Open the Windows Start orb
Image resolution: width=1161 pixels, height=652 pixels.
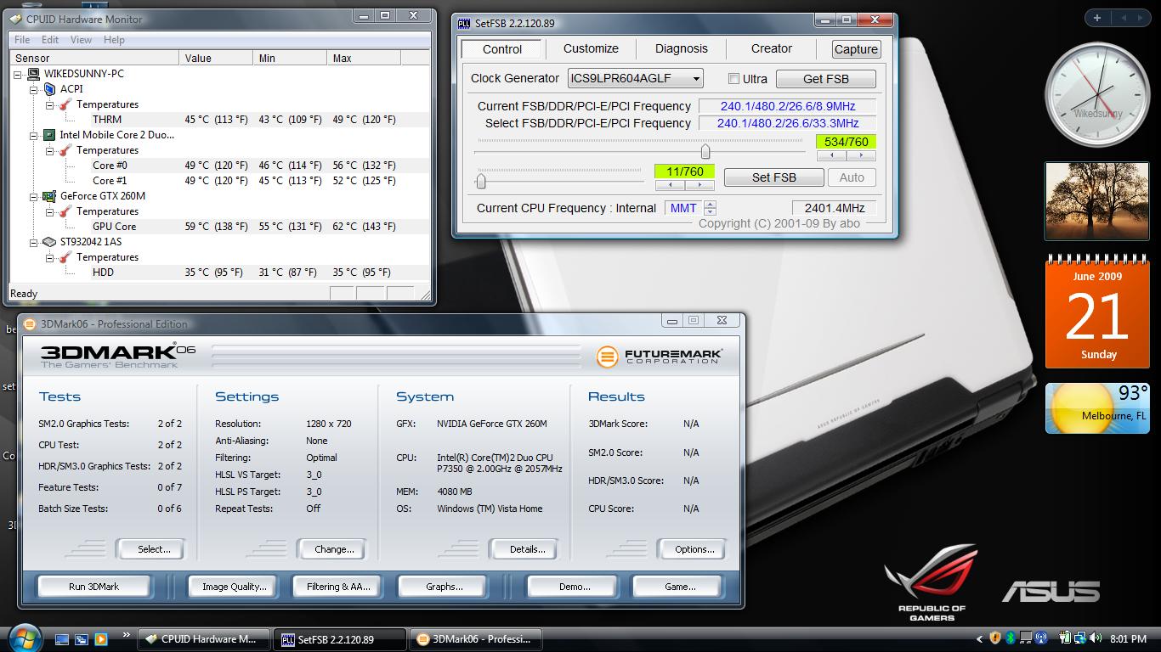[24, 638]
